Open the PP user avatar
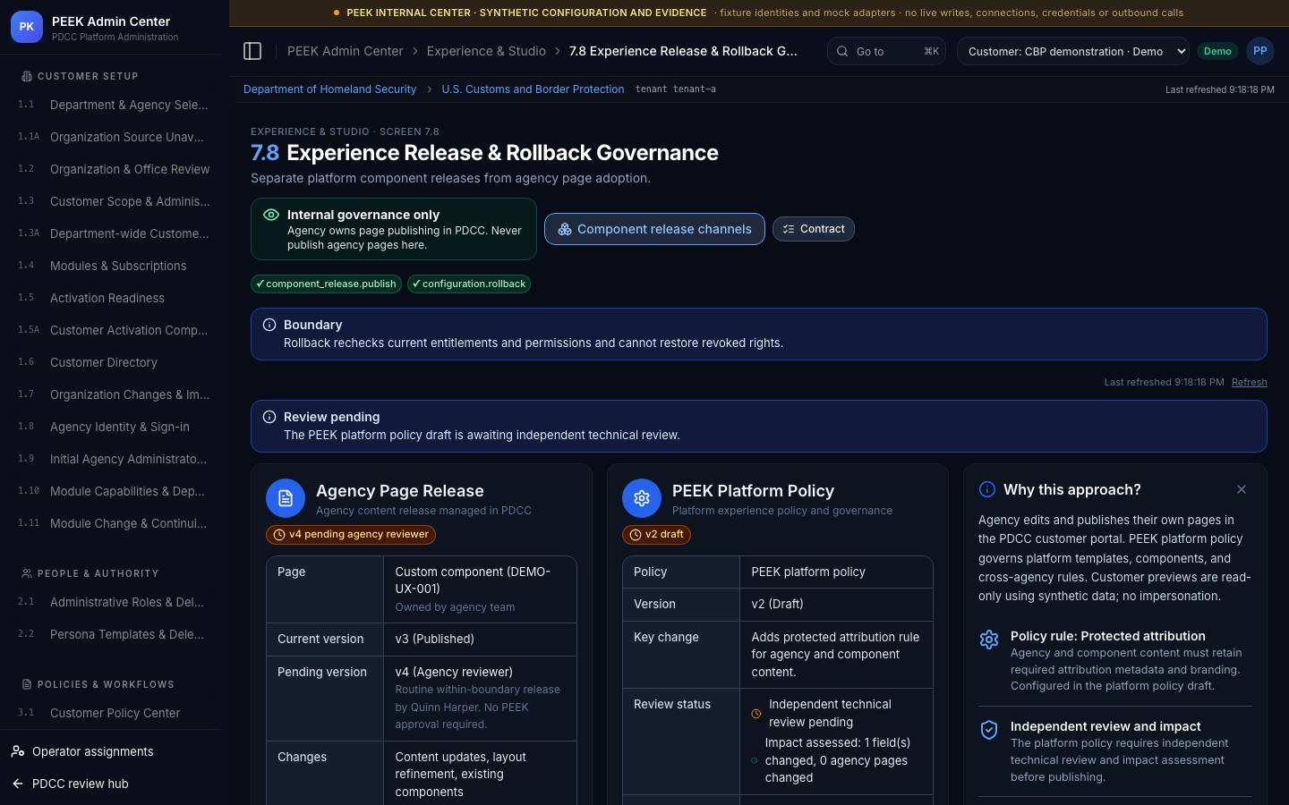This screenshot has width=1289, height=805. [1260, 51]
